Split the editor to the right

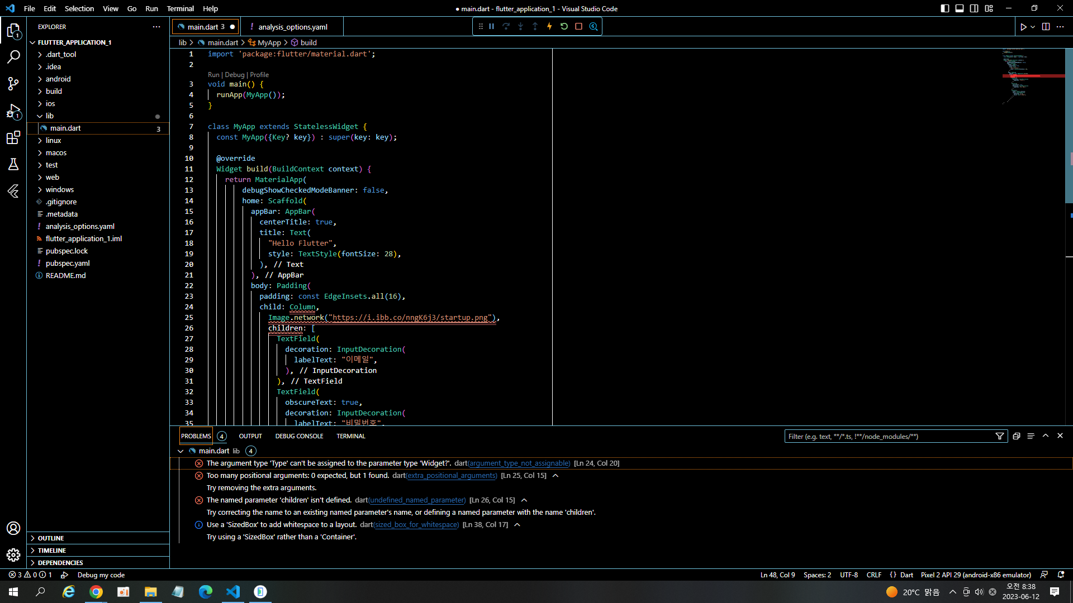(x=1046, y=27)
